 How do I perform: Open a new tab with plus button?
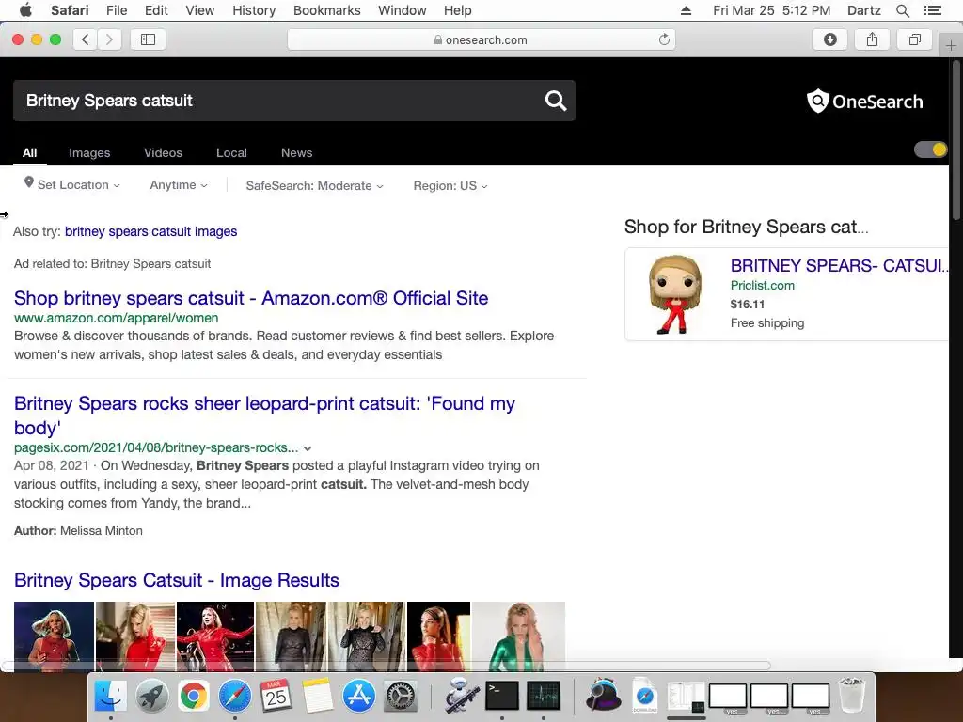click(951, 45)
